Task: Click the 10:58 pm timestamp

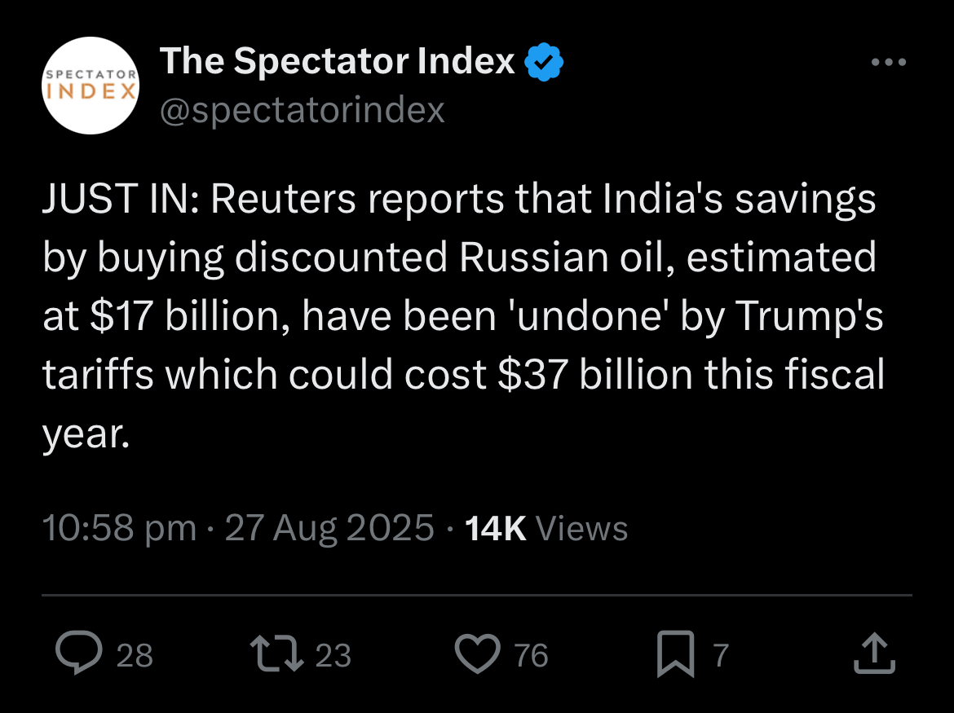Action: (x=119, y=528)
